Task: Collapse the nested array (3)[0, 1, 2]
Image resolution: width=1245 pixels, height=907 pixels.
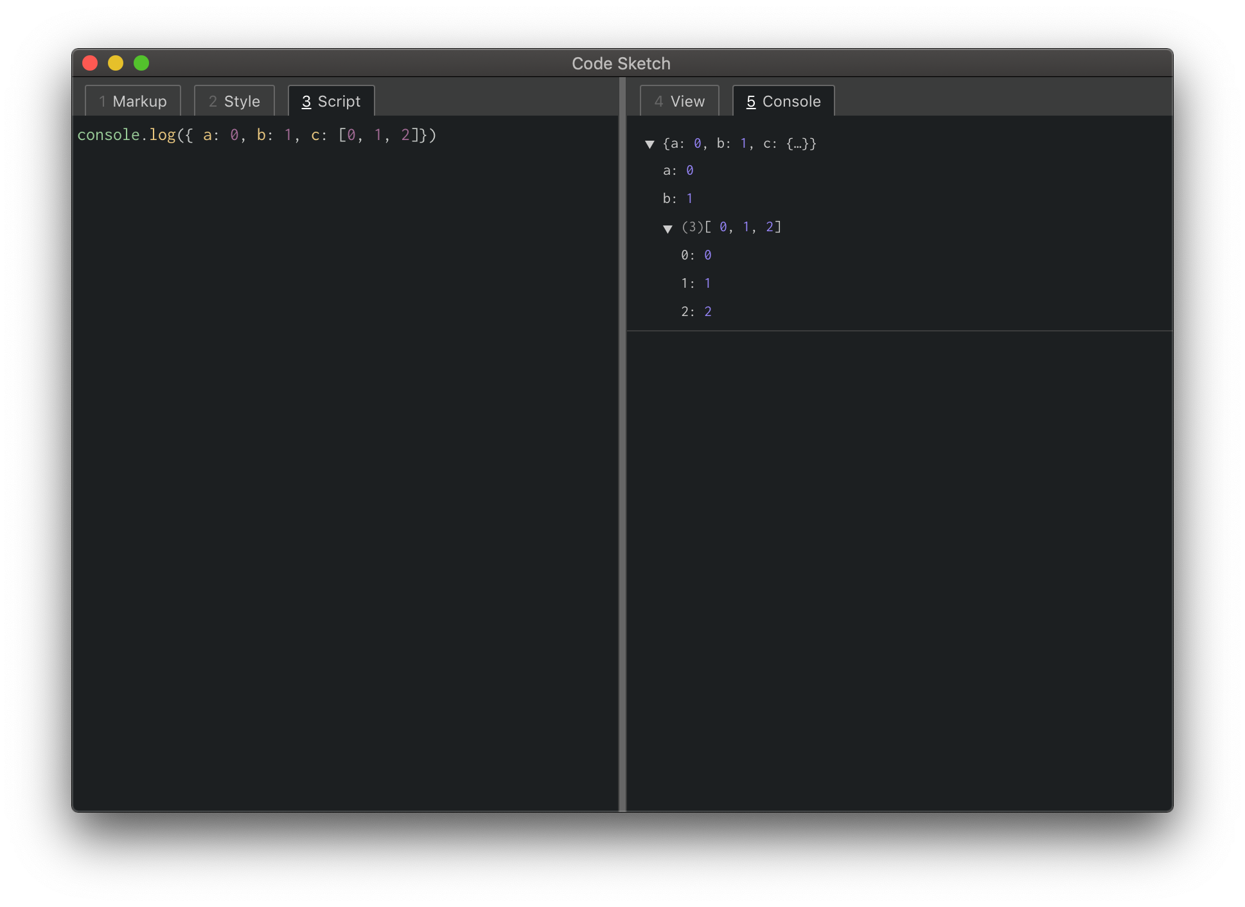Action: pos(669,227)
